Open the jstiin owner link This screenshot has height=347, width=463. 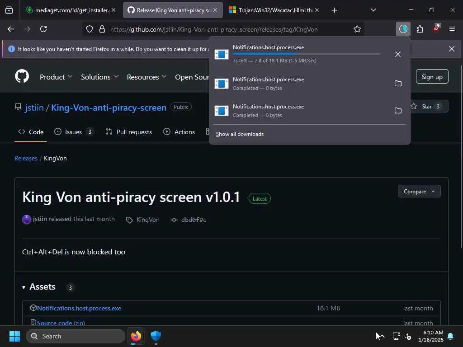click(x=34, y=108)
